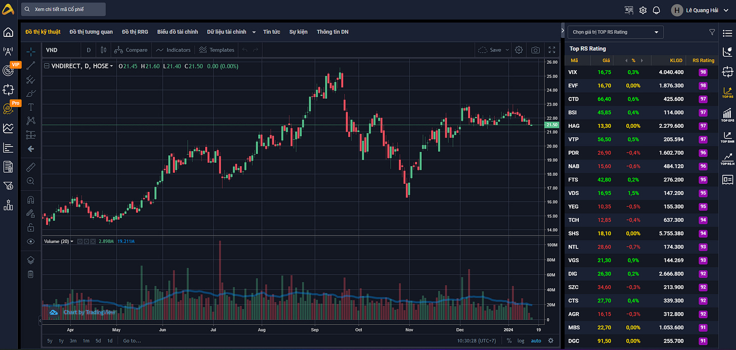The image size is (736, 350).
Task: Open the rotation arrows icon in left sidebar
Action: click(x=8, y=90)
